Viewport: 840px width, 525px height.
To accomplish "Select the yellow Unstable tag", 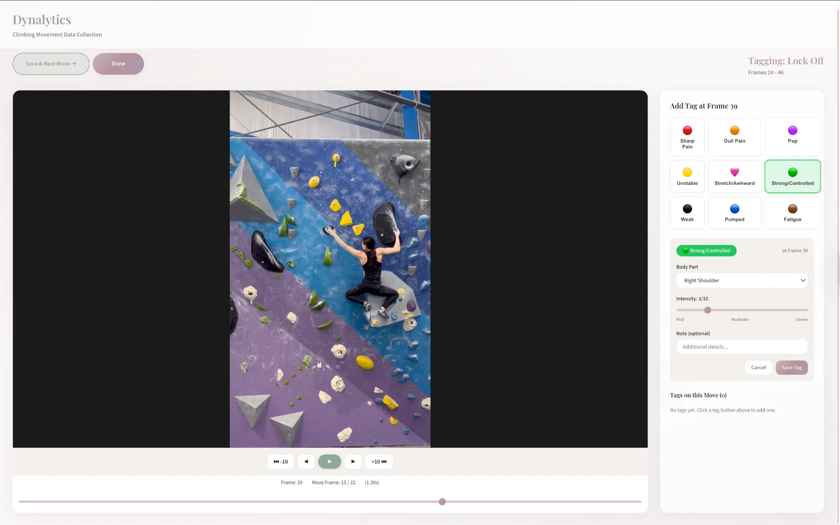I will pos(687,176).
